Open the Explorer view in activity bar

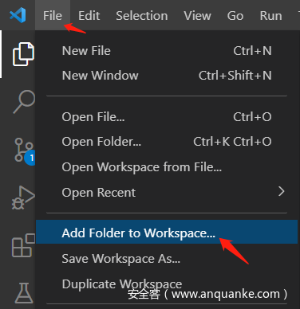click(23, 54)
